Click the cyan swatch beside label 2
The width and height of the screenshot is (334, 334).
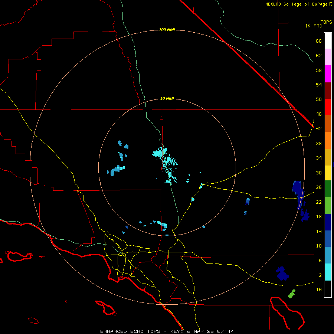pyautogui.click(x=328, y=272)
